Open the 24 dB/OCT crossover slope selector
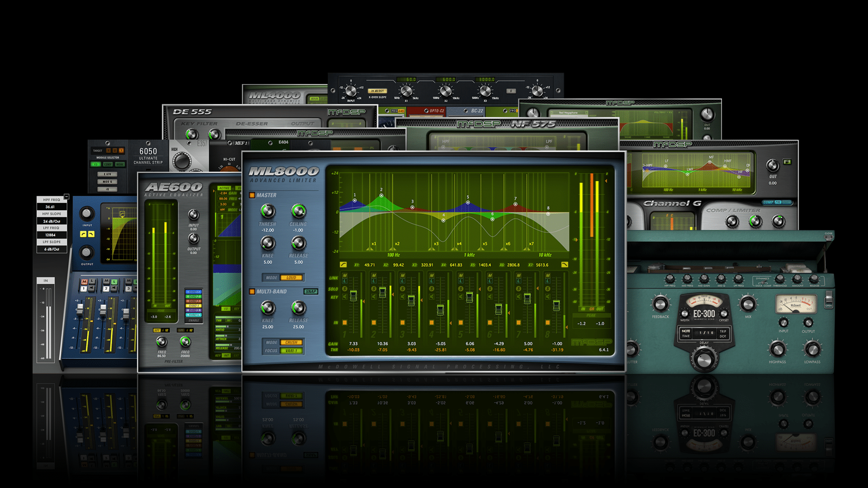 tap(377, 91)
